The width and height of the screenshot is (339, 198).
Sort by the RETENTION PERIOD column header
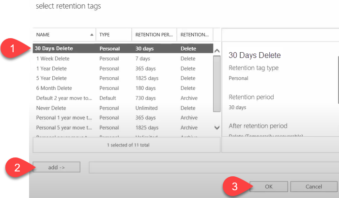(x=154, y=35)
